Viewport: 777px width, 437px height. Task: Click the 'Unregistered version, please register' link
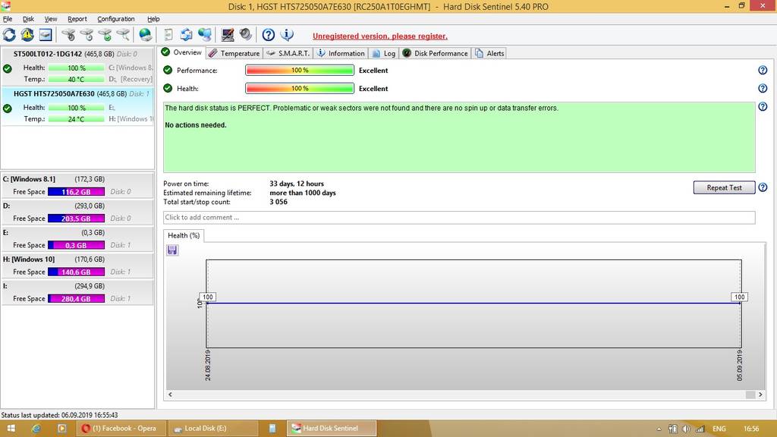[x=379, y=36]
